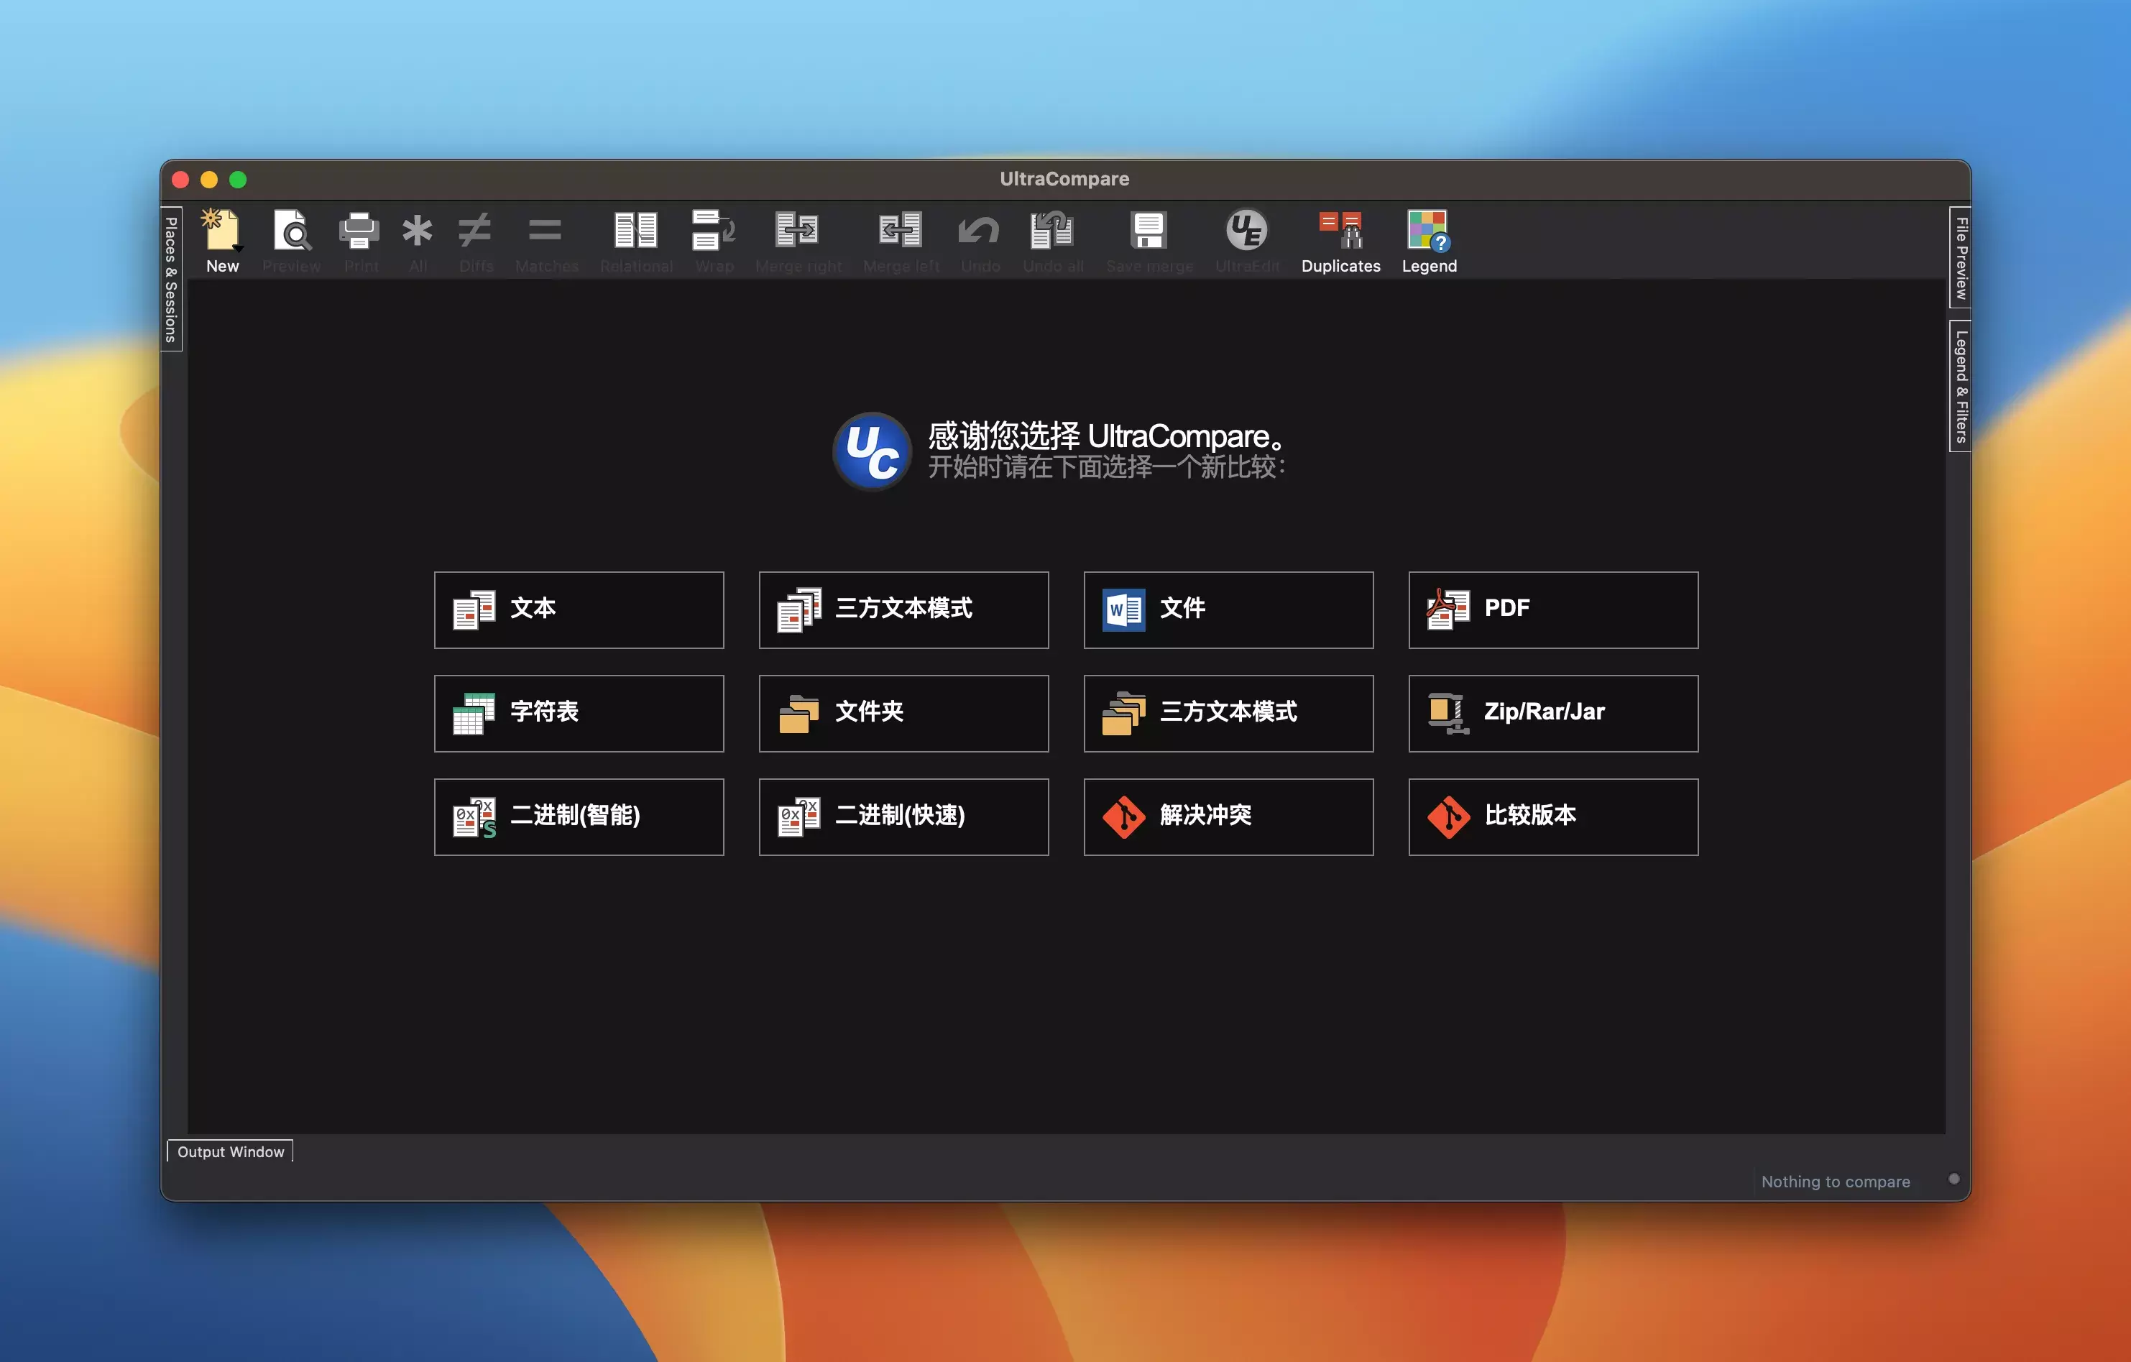Expand the Places & Sessions side panel
The image size is (2131, 1362).
[x=171, y=279]
